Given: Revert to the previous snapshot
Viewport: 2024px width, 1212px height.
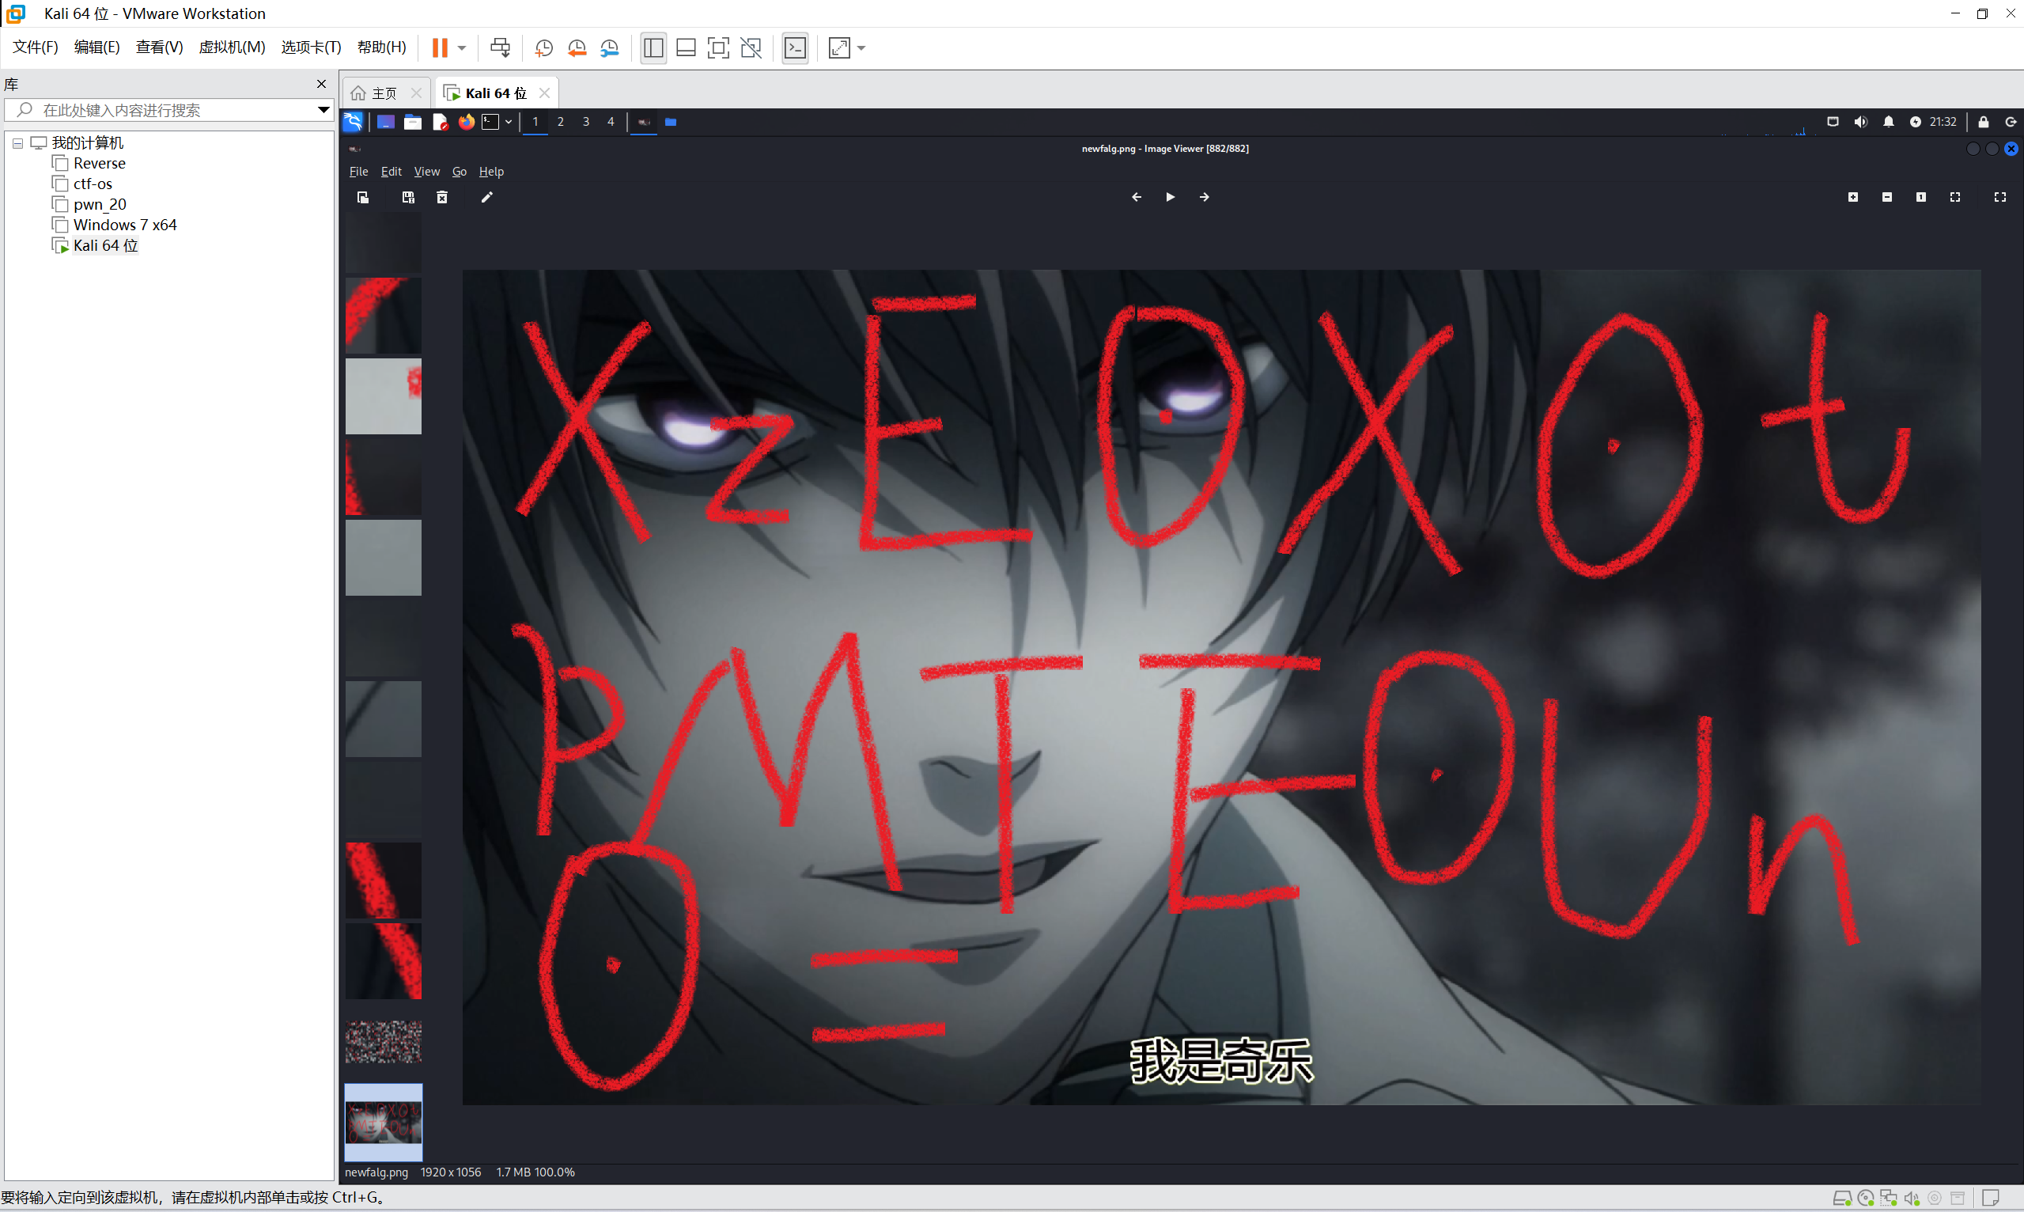Looking at the screenshot, I should pos(577,48).
